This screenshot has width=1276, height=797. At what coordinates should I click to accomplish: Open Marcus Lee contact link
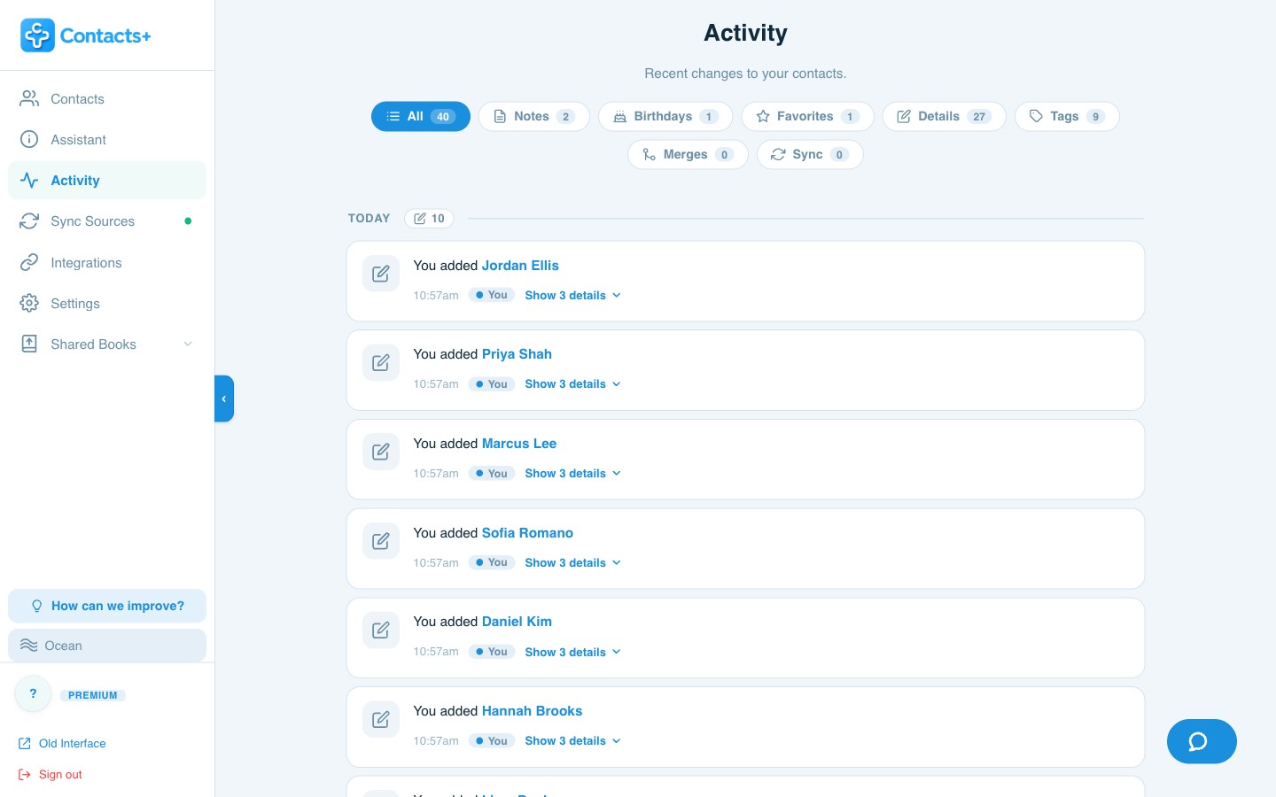point(519,444)
